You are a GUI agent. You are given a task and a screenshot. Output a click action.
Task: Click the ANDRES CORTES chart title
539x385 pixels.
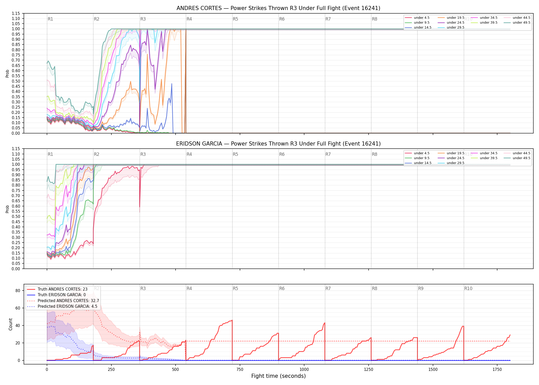coord(278,8)
